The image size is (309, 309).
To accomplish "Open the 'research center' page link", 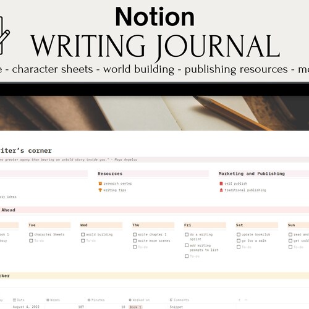I will pyautogui.click(x=117, y=184).
